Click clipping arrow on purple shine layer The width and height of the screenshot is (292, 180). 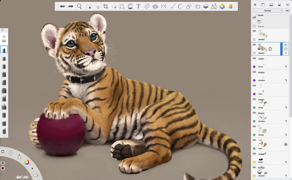pos(286,67)
